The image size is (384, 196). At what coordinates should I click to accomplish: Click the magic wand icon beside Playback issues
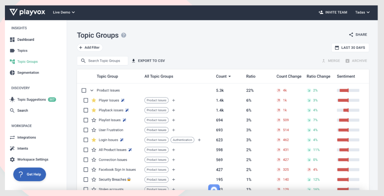click(x=127, y=110)
